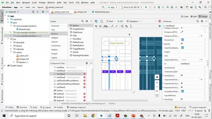Viewport: 212px width, 119px height.
Task: Select editTextTextPersonName2 in Component Tree
Action: [x=68, y=84]
